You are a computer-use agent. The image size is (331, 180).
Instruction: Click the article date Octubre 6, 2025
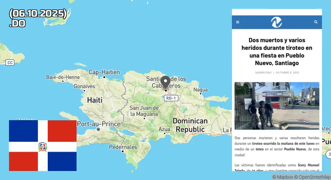[x=287, y=72]
